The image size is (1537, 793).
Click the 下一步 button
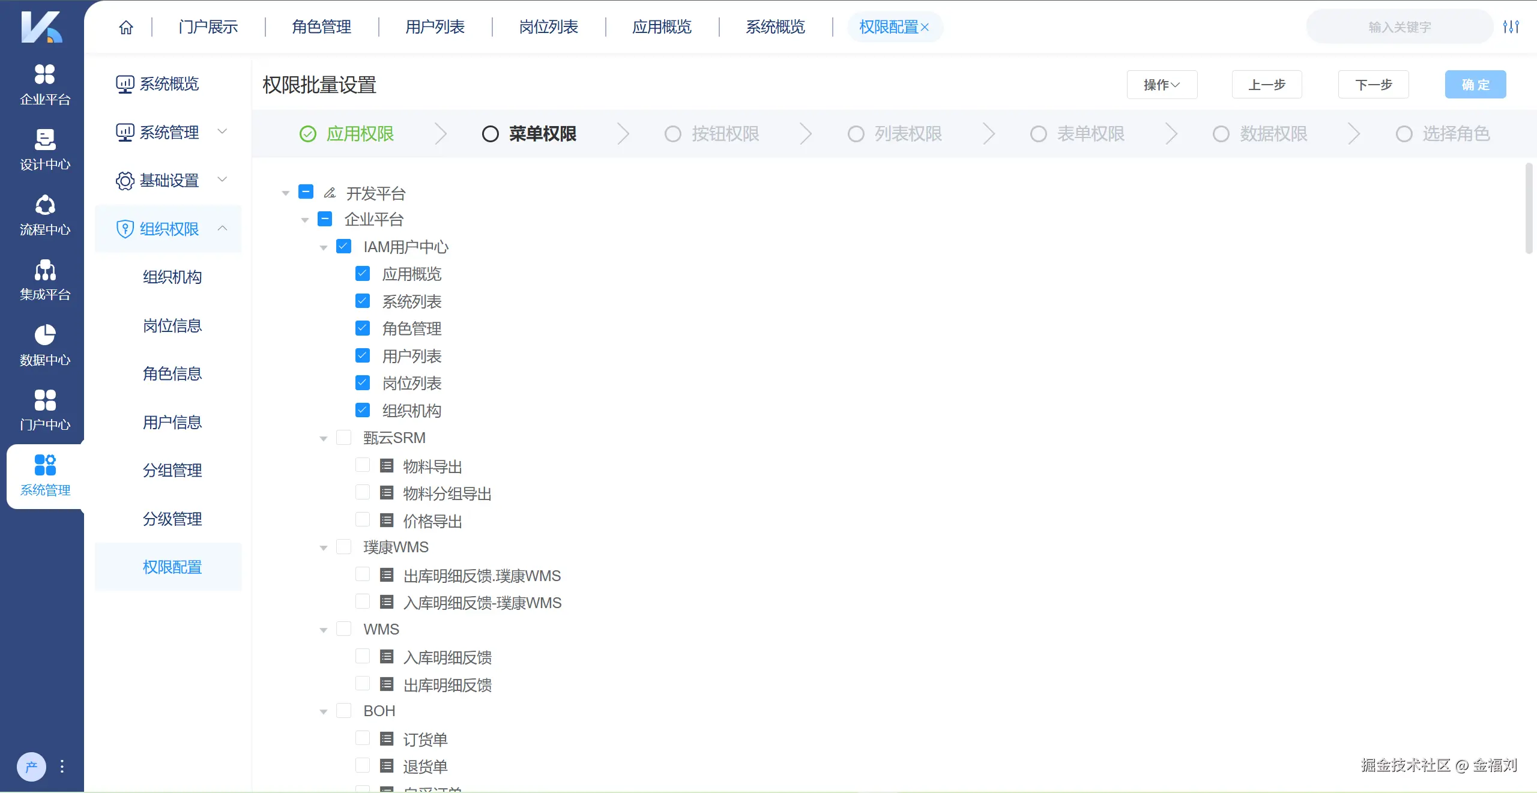[x=1373, y=85]
